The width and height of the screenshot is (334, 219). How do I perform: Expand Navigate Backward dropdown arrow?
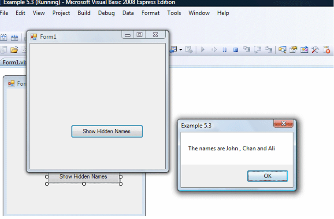(181, 50)
